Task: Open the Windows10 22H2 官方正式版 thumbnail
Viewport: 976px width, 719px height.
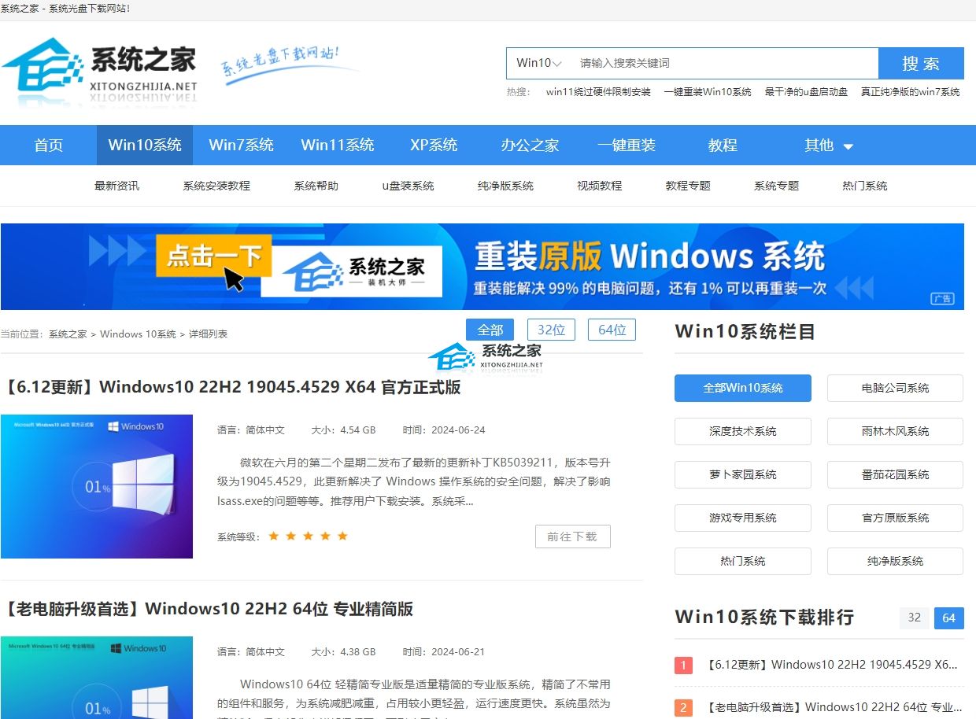Action: pos(97,486)
